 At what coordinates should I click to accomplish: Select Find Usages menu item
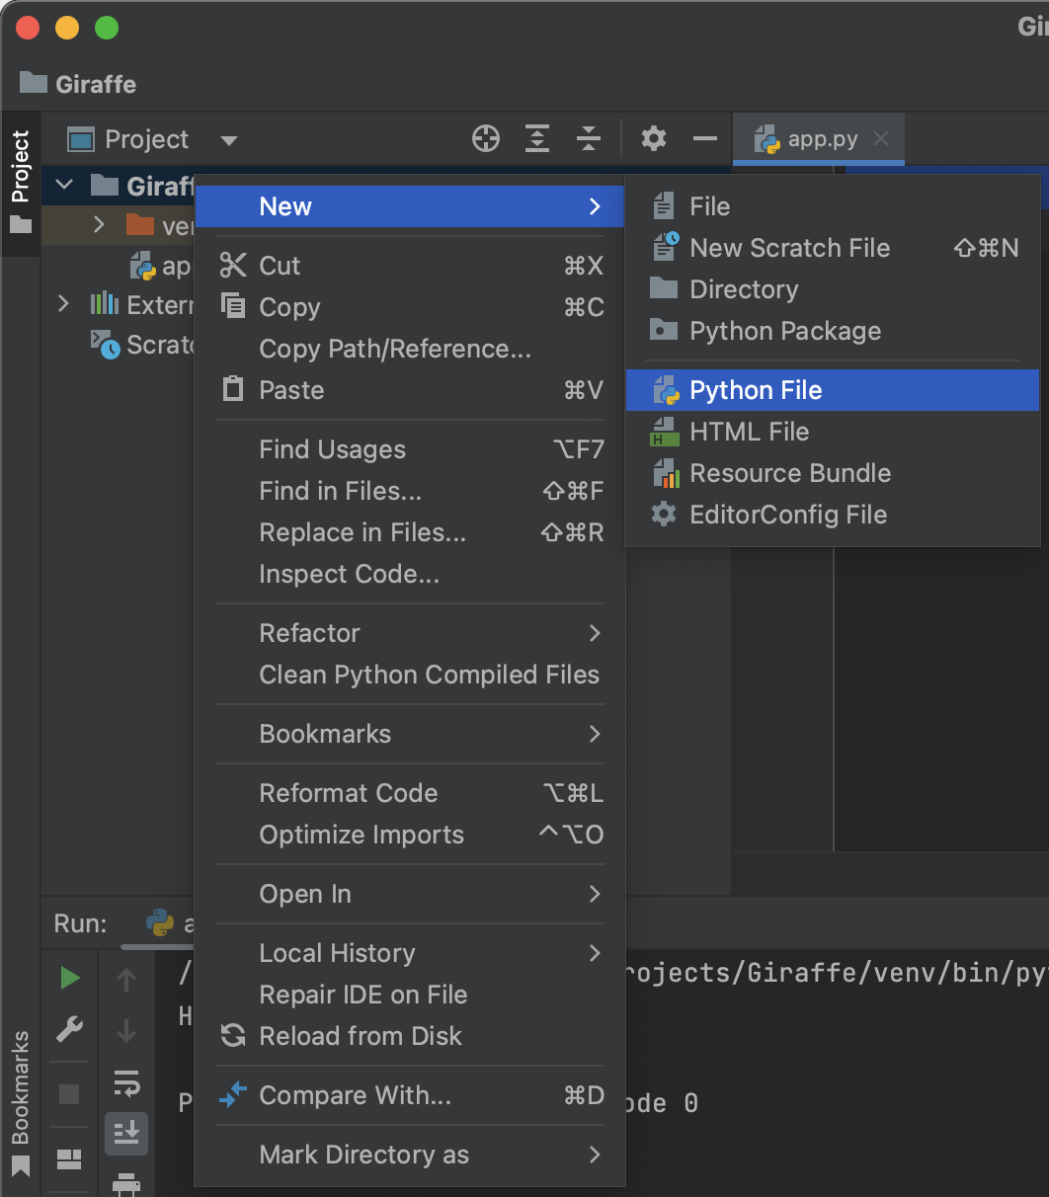(410, 449)
